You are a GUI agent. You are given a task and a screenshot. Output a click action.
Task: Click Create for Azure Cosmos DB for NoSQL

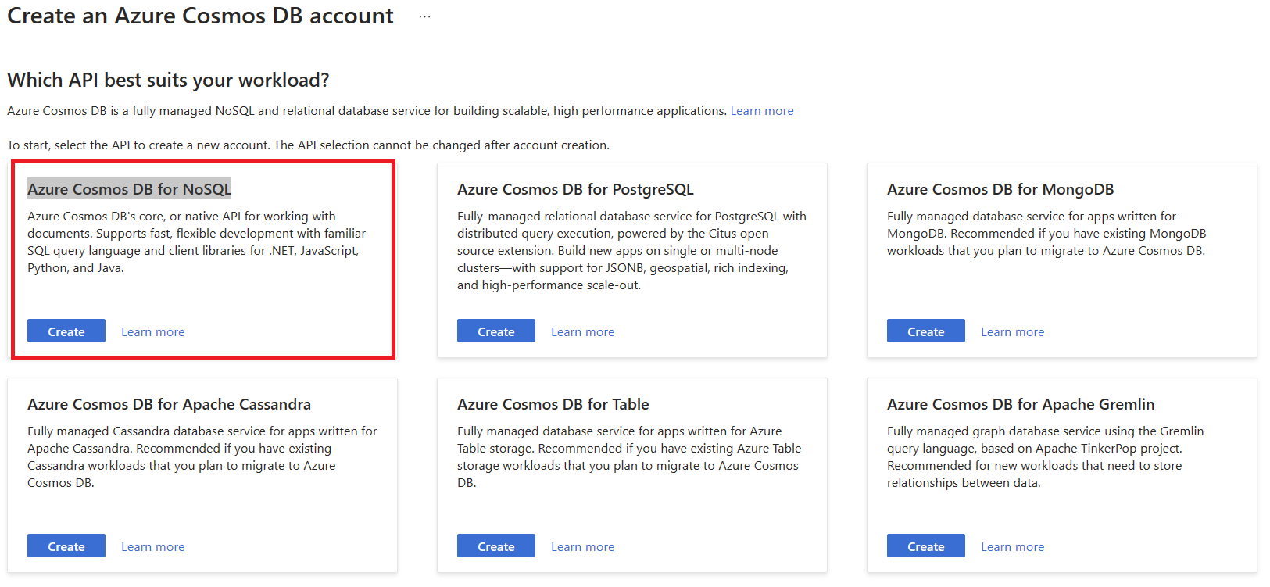(x=66, y=331)
